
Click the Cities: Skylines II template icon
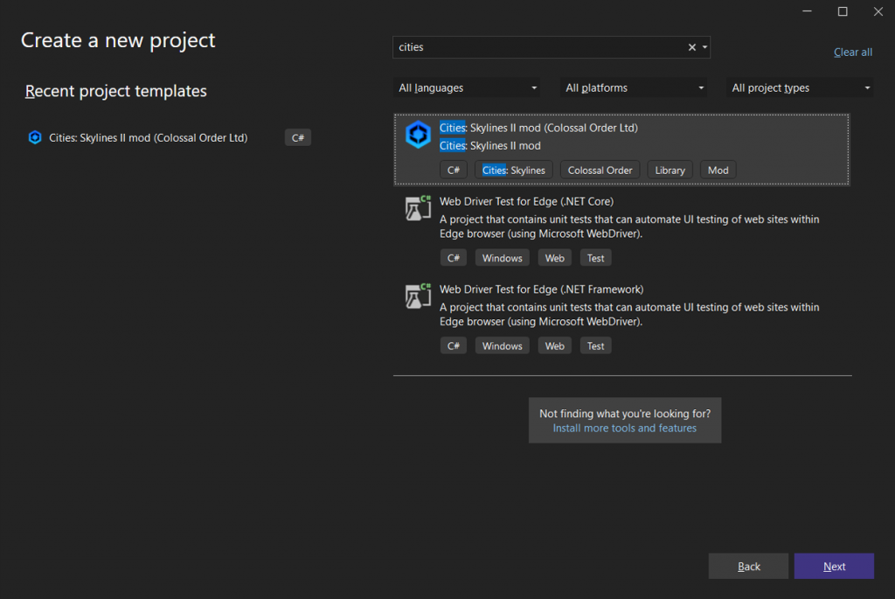(418, 135)
